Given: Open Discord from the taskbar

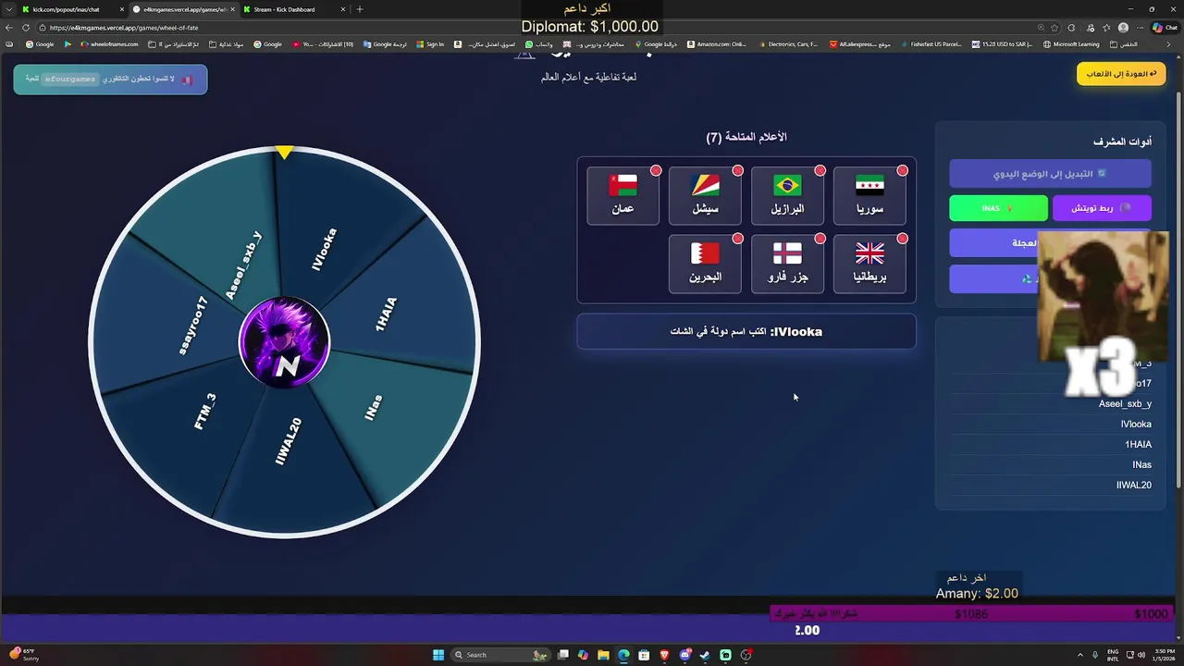Looking at the screenshot, I should click(684, 655).
